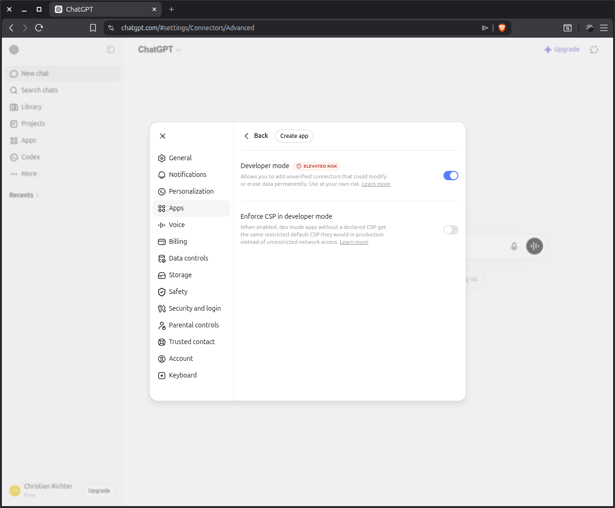Open the browser sidebar panel icon
The height and width of the screenshot is (508, 615).
click(568, 28)
